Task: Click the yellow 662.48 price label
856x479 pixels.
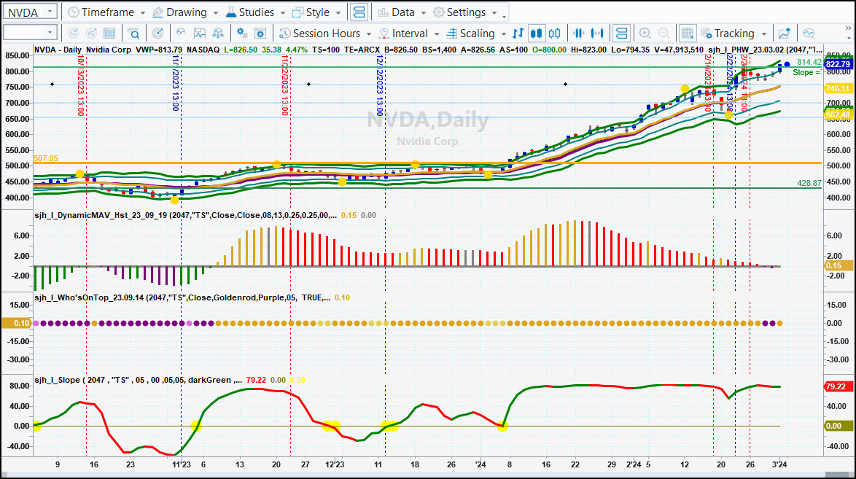Action: point(838,114)
